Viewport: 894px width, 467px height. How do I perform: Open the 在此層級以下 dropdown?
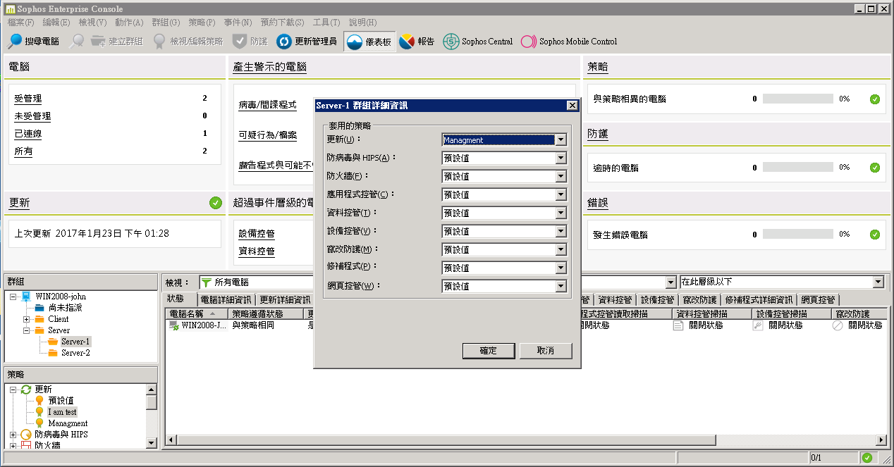(878, 282)
